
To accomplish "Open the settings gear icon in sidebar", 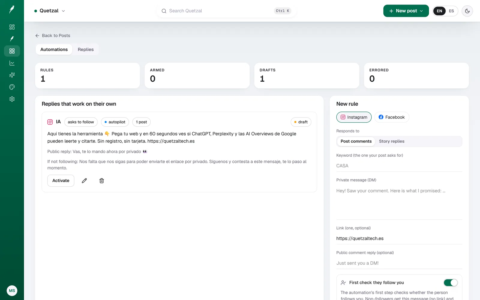I will click(x=12, y=99).
